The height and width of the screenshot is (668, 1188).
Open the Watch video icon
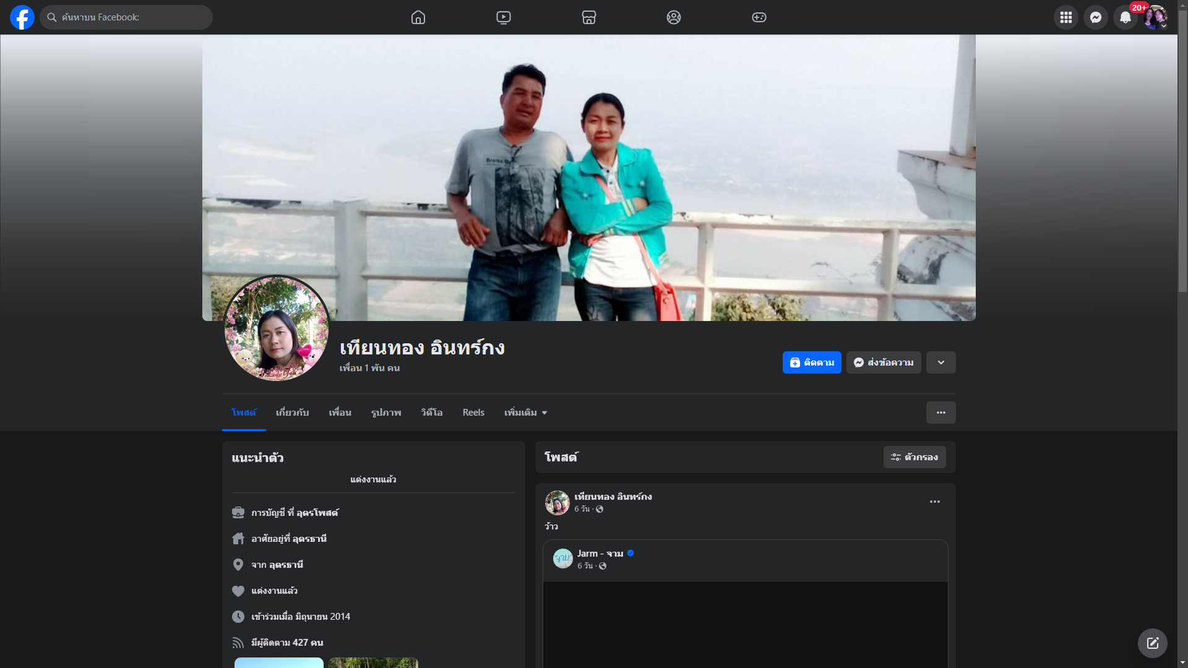(x=504, y=17)
